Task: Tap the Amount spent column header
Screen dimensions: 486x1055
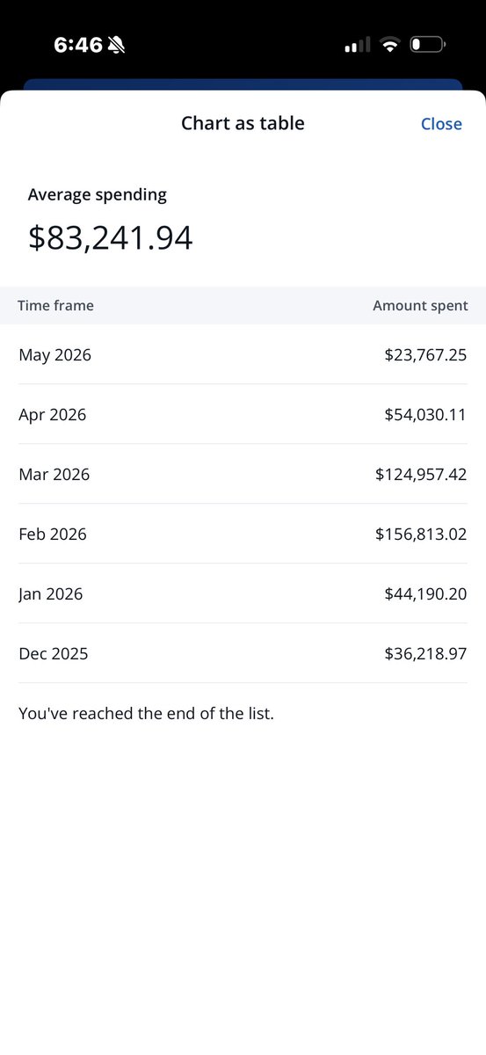Action: click(420, 306)
